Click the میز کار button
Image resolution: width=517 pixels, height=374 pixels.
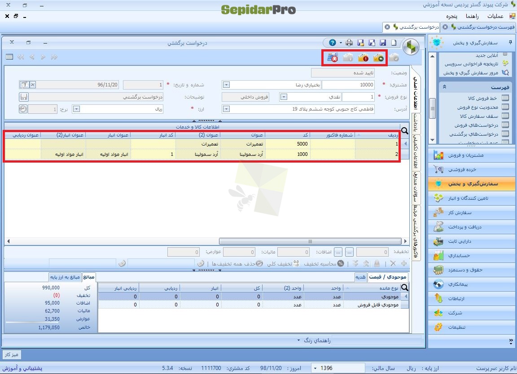[x=12, y=354]
